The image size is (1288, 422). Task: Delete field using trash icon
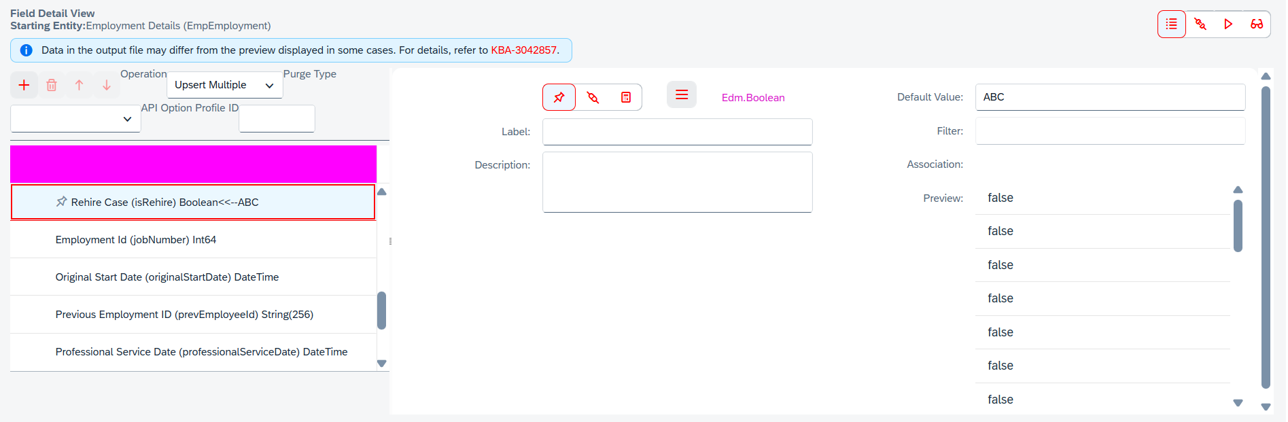52,85
